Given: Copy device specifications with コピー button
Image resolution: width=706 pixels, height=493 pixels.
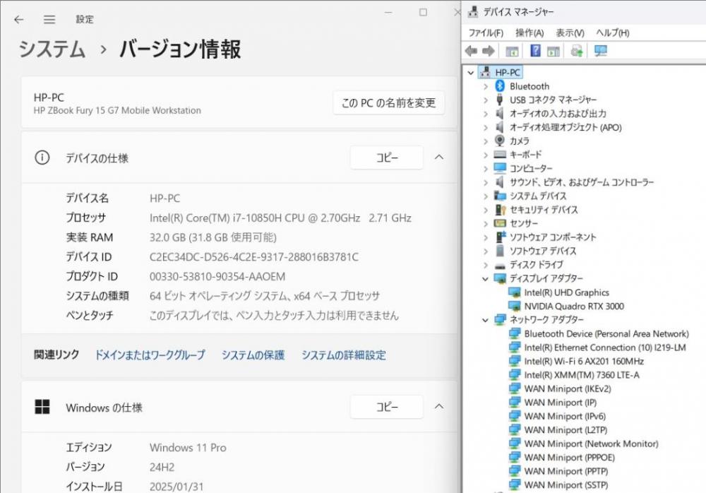Looking at the screenshot, I should click(x=387, y=158).
